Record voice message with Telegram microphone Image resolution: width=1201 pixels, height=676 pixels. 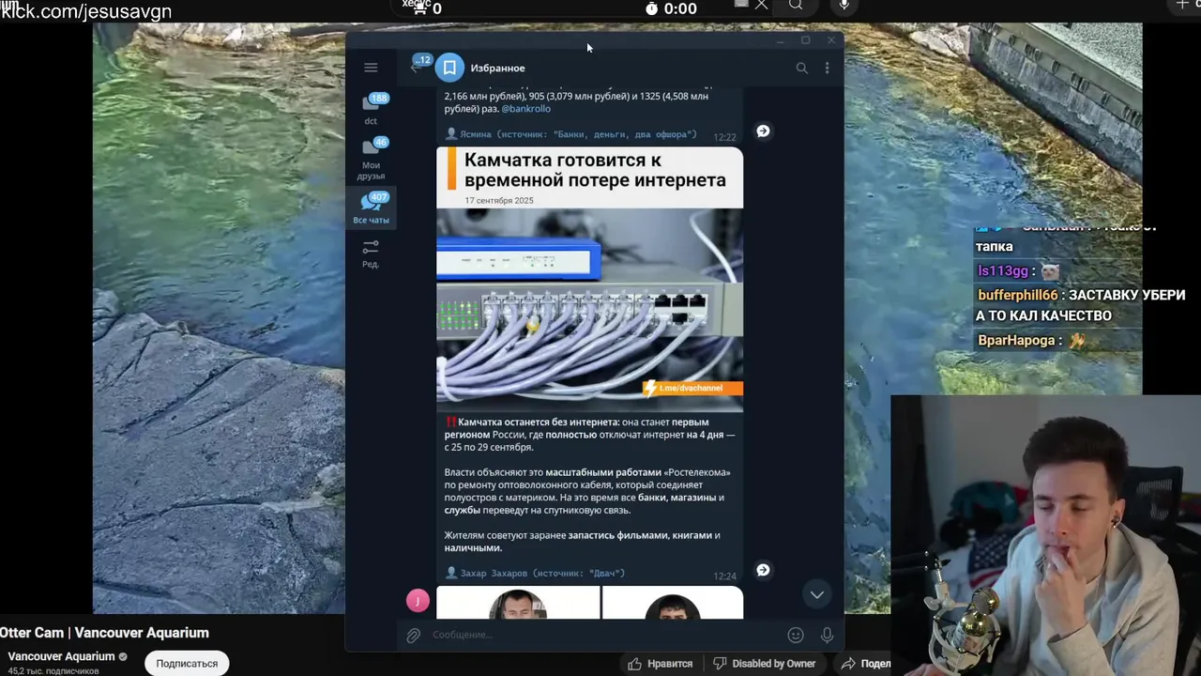coord(827,636)
